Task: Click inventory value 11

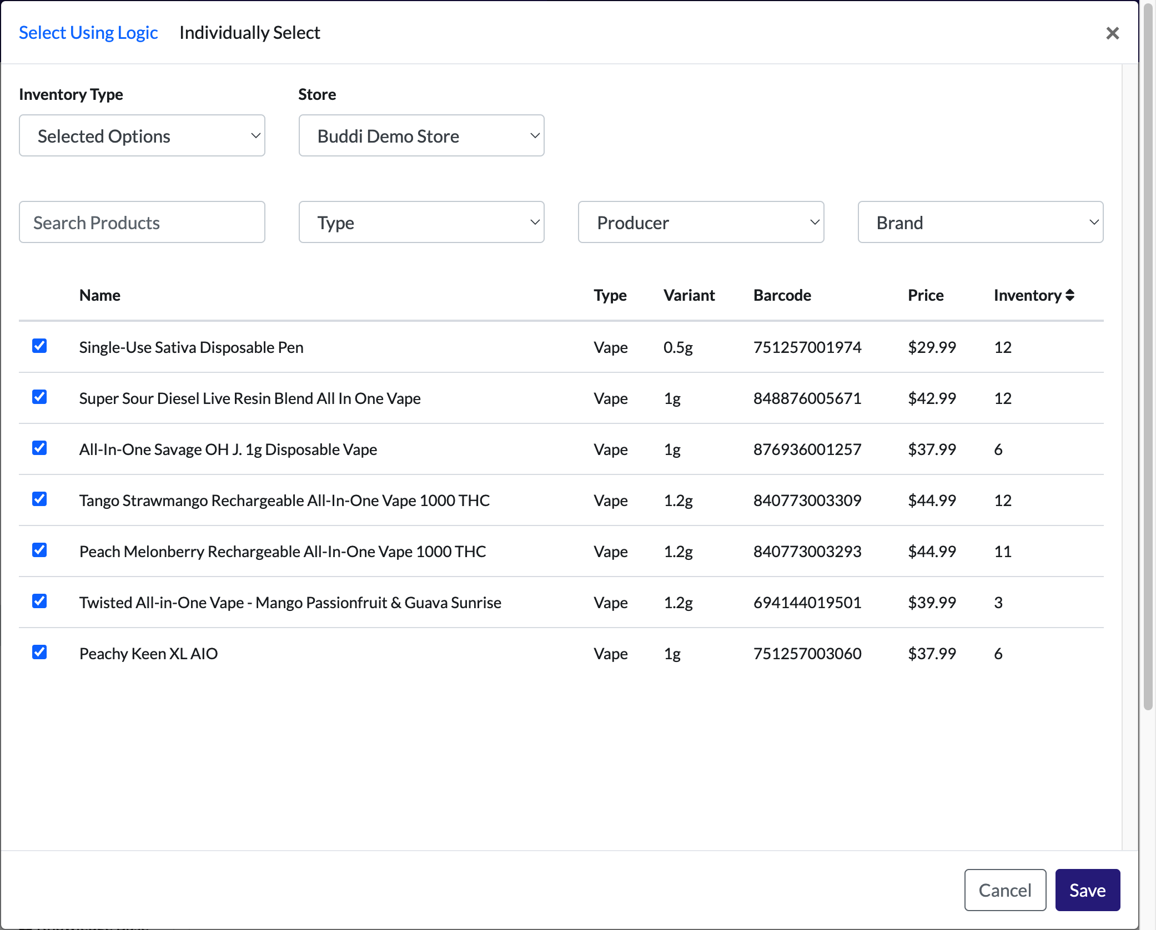Action: 1003,552
